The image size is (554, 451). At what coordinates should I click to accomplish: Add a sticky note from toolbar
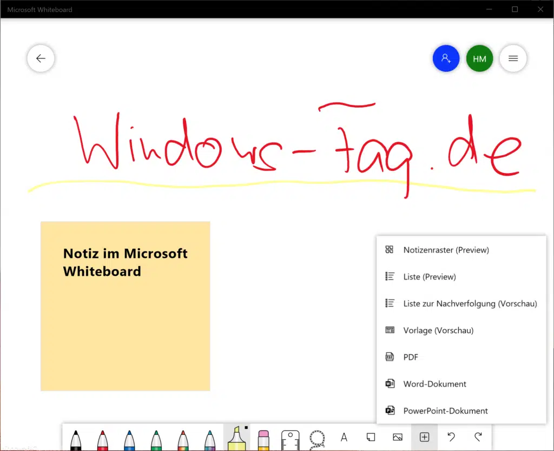(371, 437)
